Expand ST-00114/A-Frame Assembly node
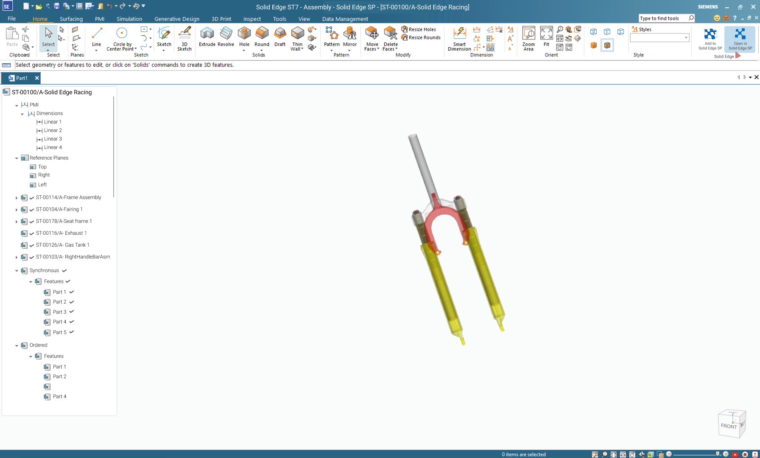The height and width of the screenshot is (458, 760). point(17,198)
